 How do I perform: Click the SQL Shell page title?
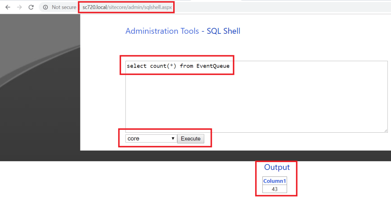(223, 31)
